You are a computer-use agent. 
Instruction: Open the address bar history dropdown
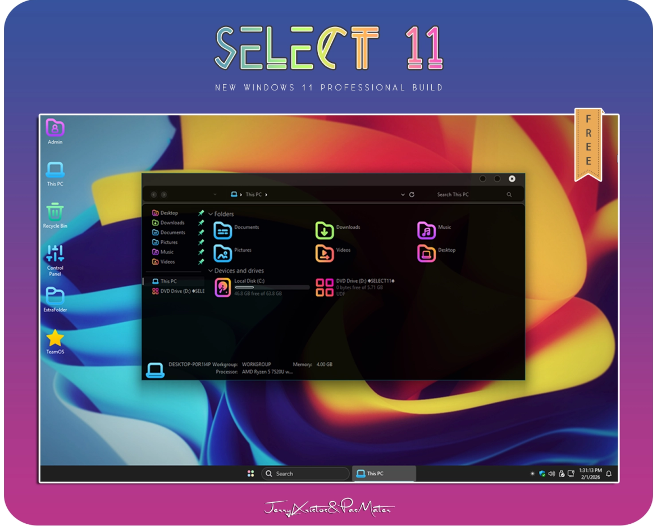click(x=403, y=194)
